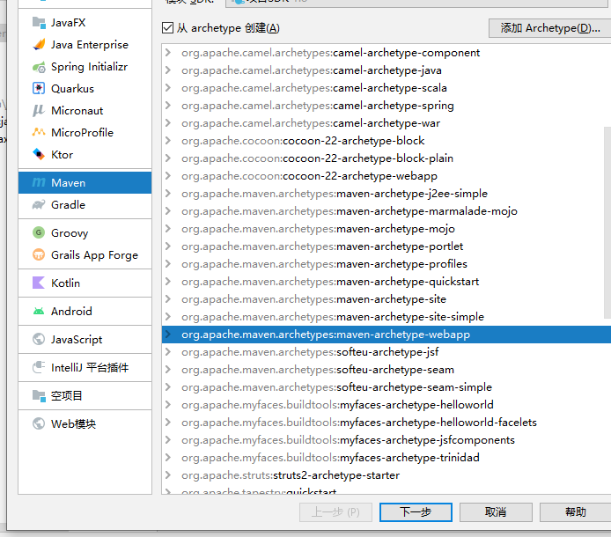Expand cocoon-22-archetype-webapp entry
Viewport: 611px width, 537px height.
168,176
